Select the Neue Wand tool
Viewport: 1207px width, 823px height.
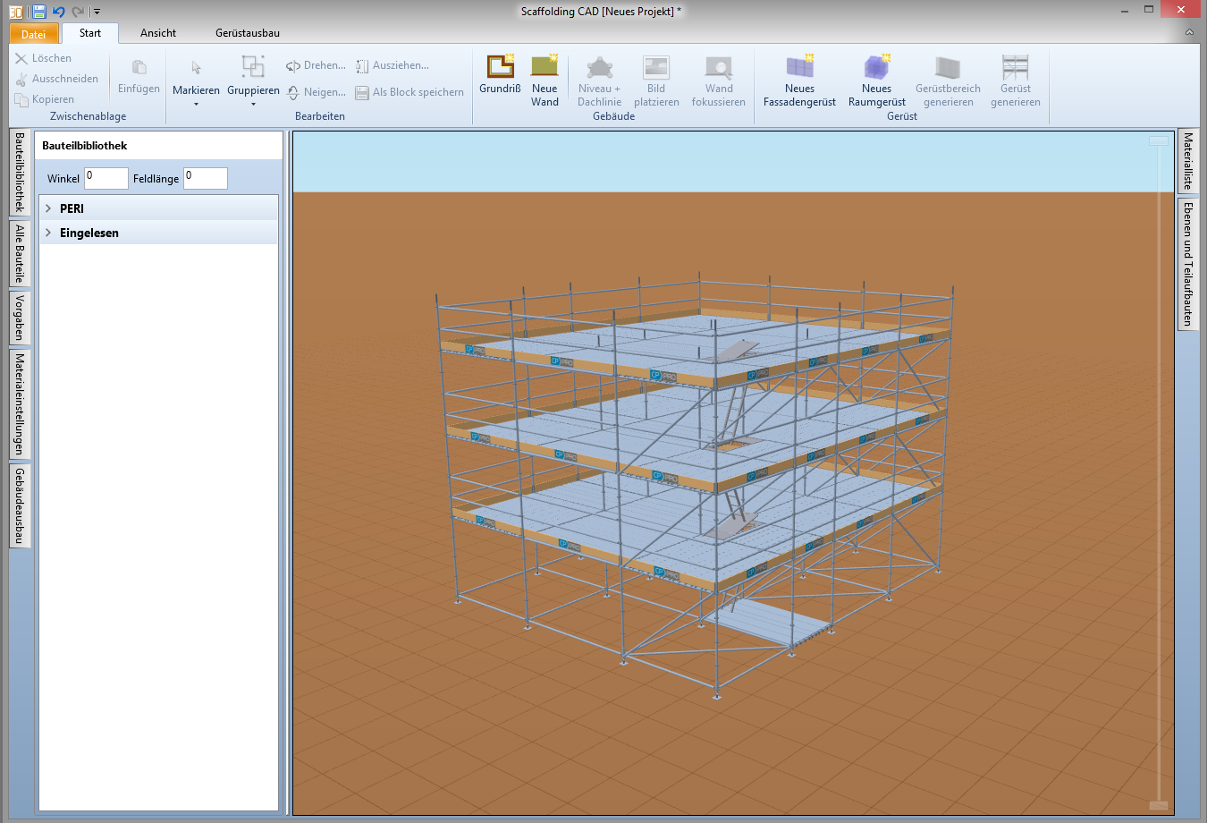coord(544,67)
